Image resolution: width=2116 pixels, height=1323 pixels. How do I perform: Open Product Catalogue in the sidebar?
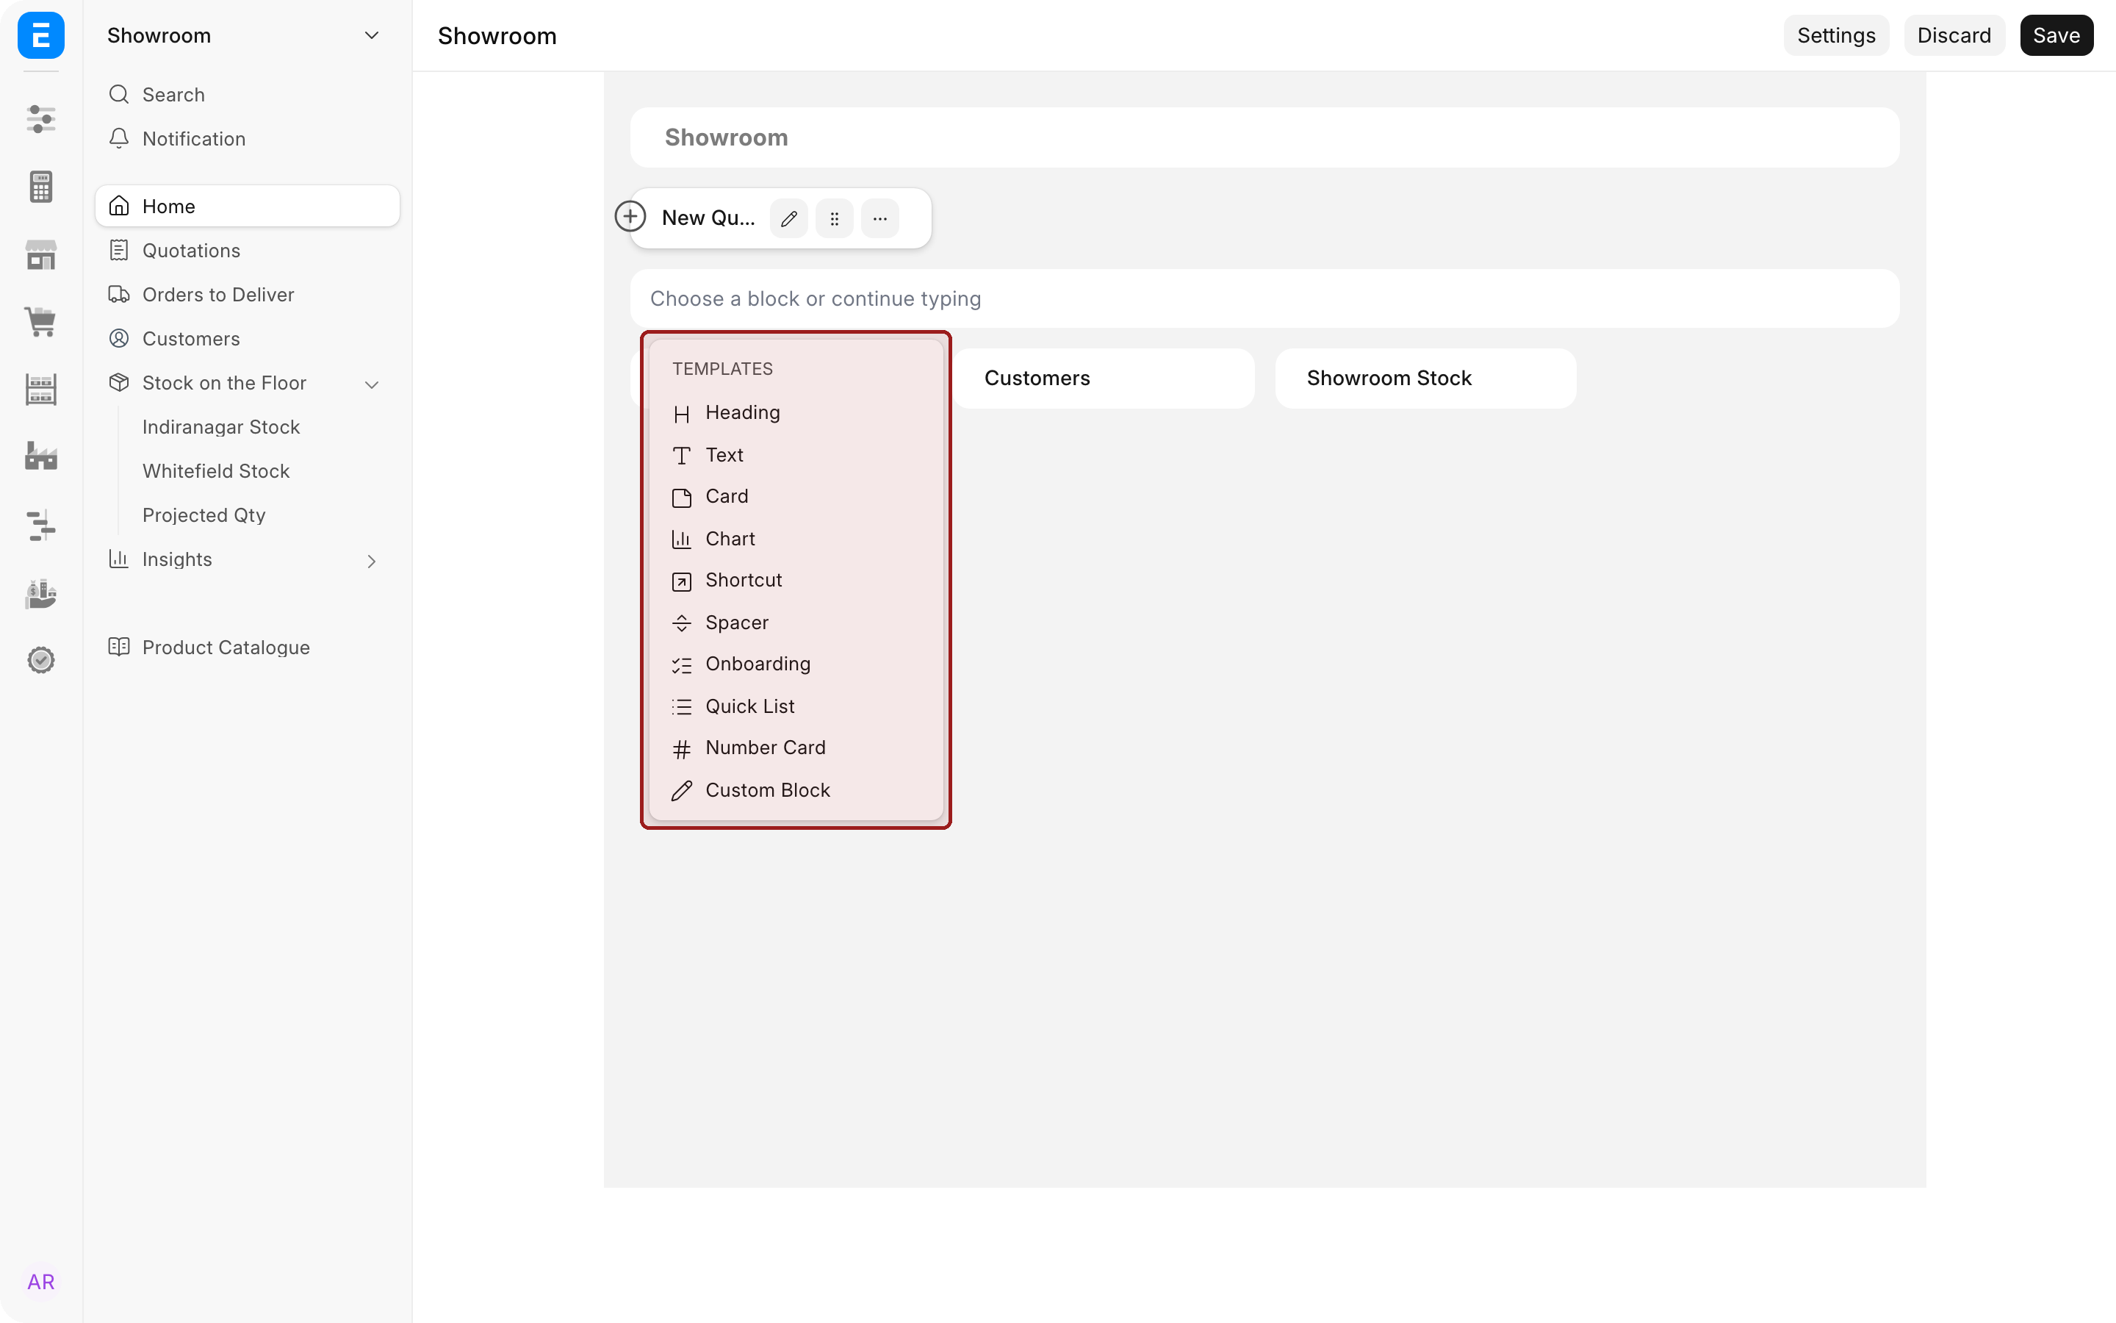tap(248, 648)
